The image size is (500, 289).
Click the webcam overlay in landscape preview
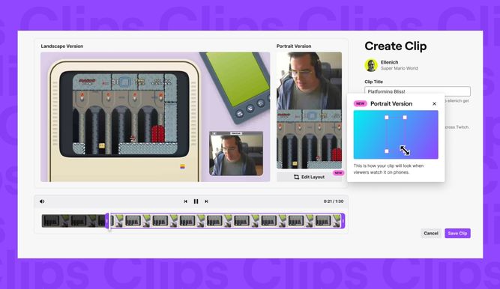coord(236,153)
